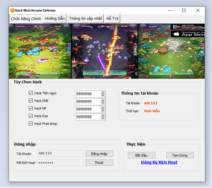This screenshot has height=188, width=212.
Task: Open the Đăng Ký Kích Hoạt link
Action: 159,162
